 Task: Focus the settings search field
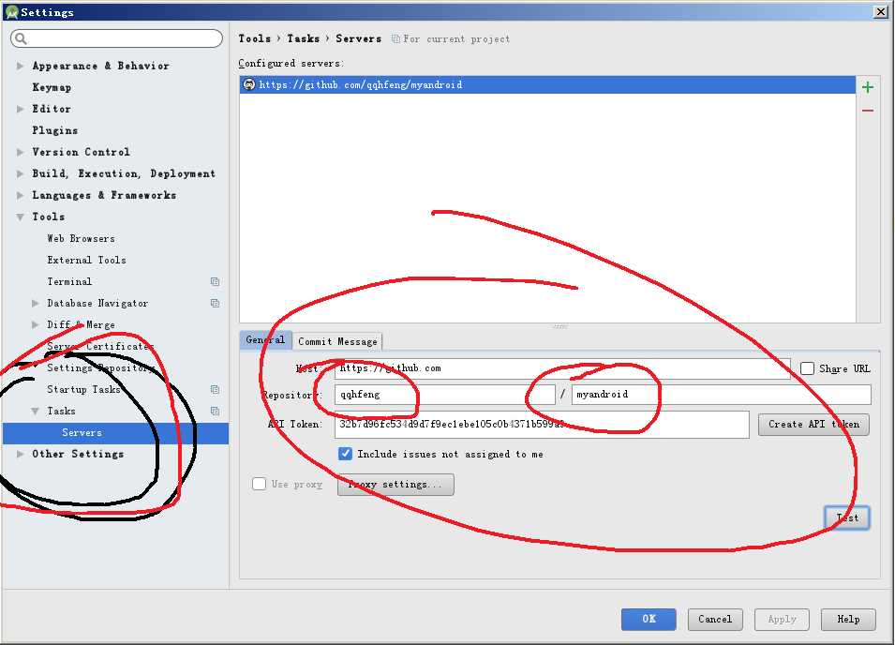[x=116, y=38]
